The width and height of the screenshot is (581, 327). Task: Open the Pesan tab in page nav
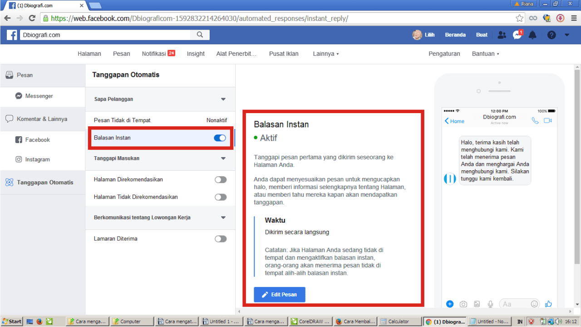(x=122, y=54)
